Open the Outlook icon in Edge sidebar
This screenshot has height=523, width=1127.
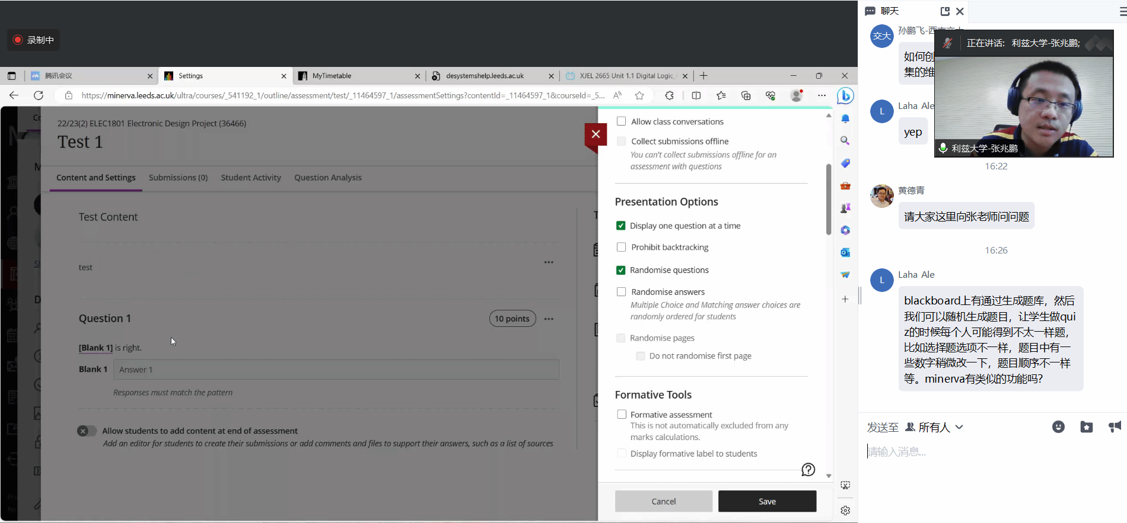pyautogui.click(x=845, y=252)
